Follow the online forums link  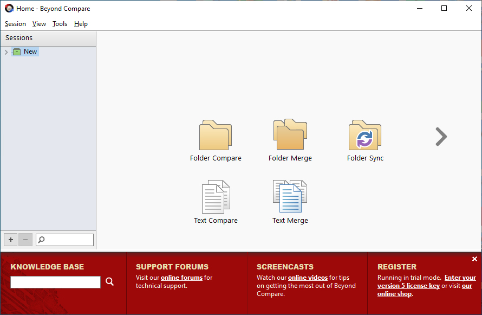pyautogui.click(x=181, y=278)
